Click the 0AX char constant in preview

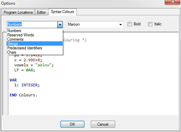[29, 70]
